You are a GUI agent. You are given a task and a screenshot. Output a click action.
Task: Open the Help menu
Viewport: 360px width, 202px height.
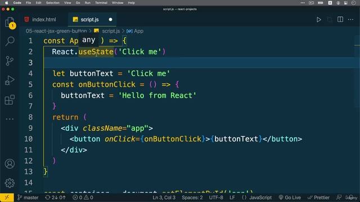coord(131,3)
